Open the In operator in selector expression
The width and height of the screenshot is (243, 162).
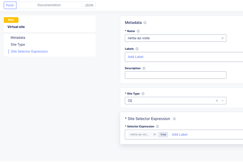click(x=155, y=134)
